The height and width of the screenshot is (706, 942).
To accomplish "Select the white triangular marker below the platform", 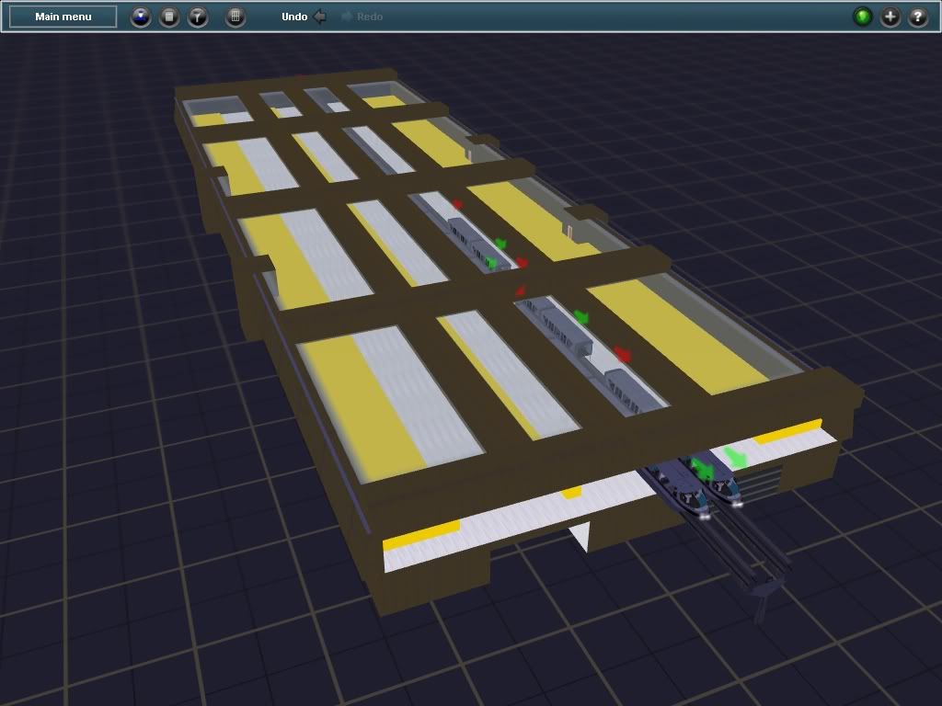I will [x=581, y=536].
